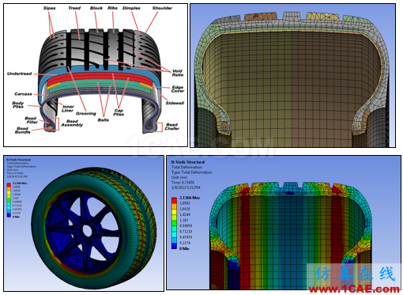The width and height of the screenshot is (403, 295).
Task: Open the tire anatomy diagram image
Action: coord(96,75)
